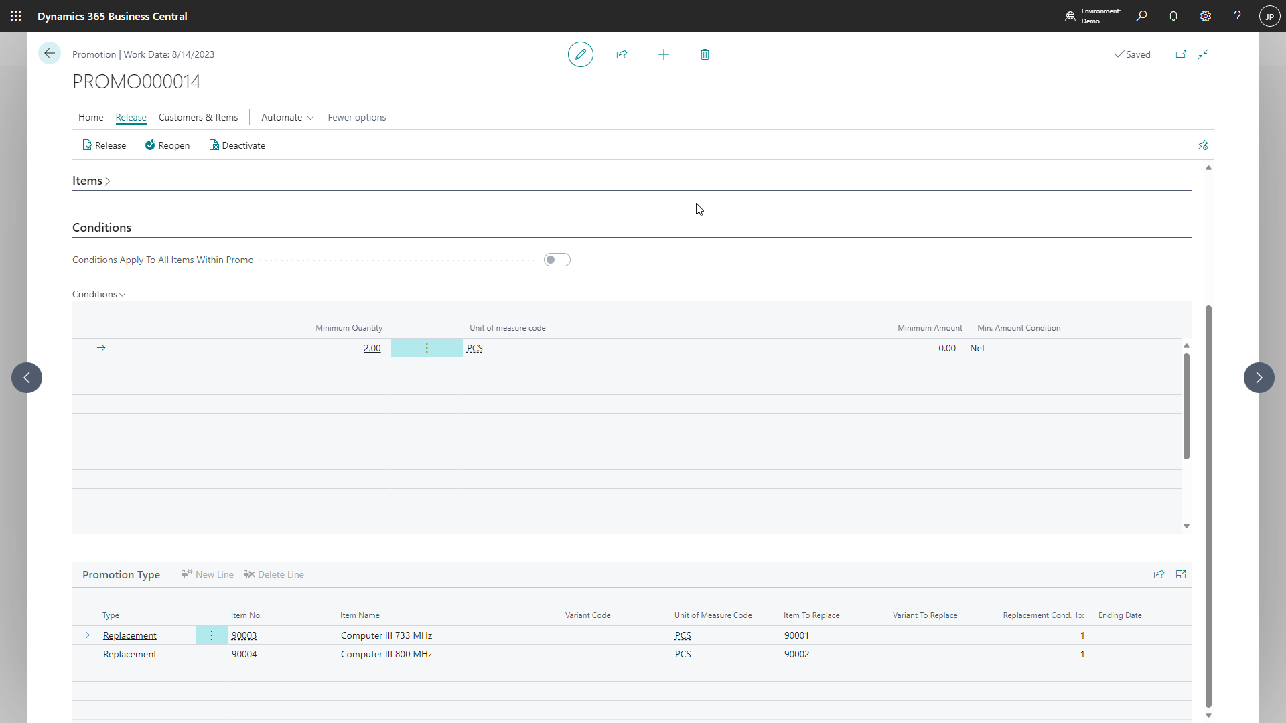The image size is (1286, 723).
Task: Click Ending Date column header
Action: [1120, 615]
